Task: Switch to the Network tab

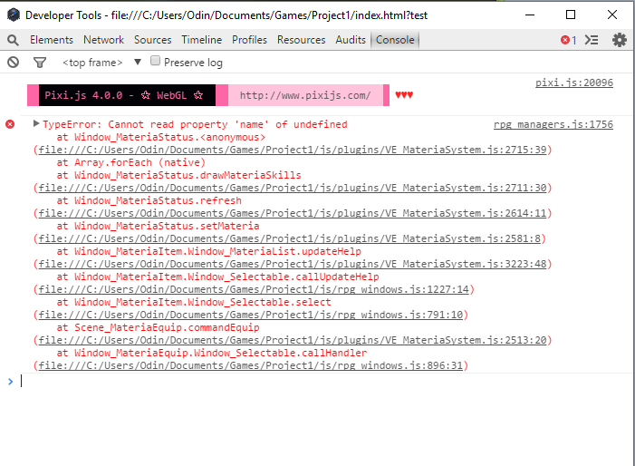Action: point(103,40)
